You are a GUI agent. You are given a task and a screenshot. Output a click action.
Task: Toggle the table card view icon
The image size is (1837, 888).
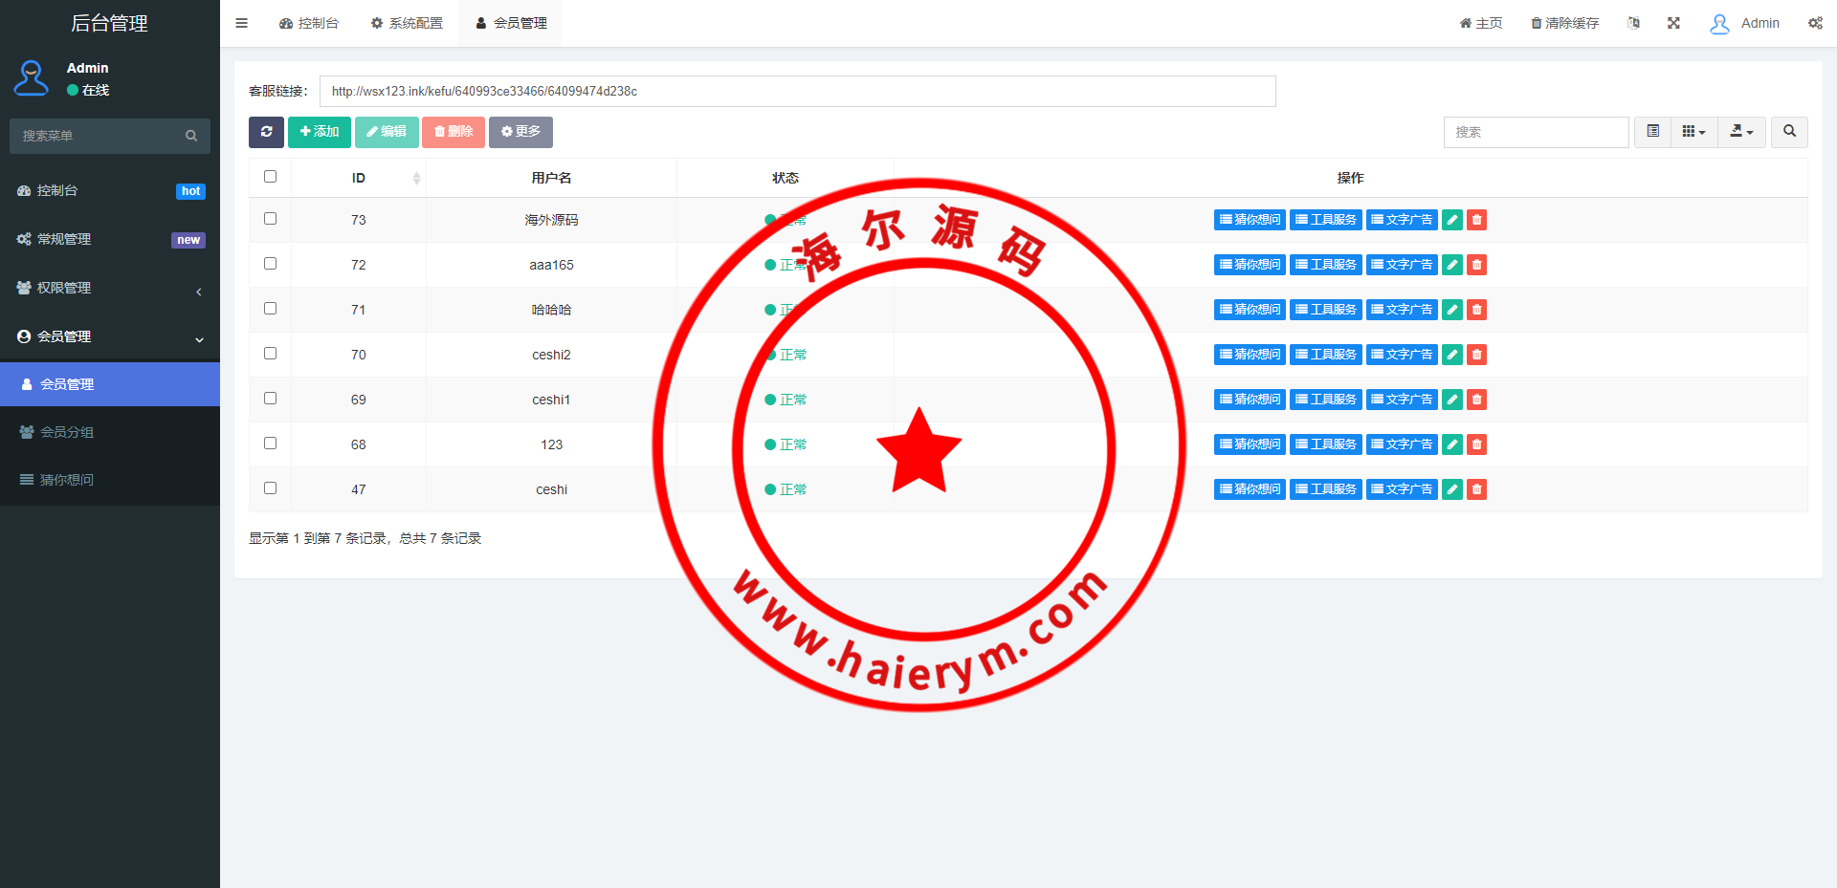coord(1652,132)
